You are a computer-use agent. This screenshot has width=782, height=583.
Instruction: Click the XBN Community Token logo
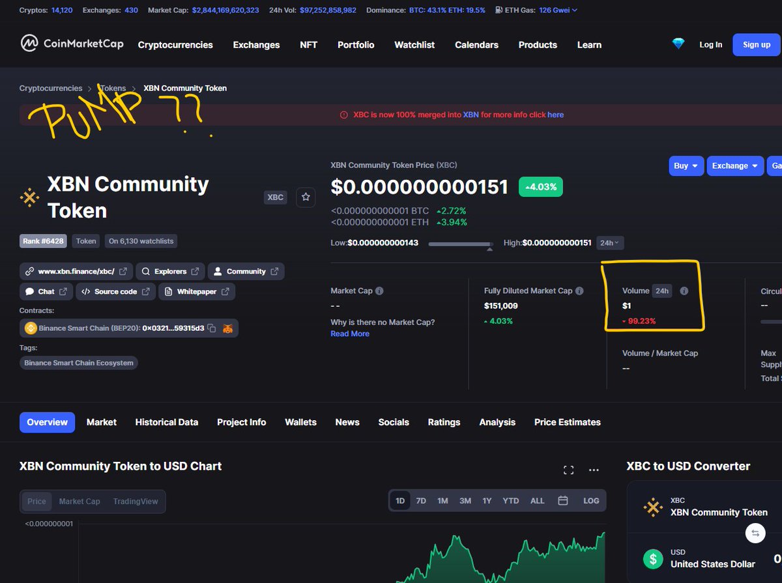(x=29, y=197)
